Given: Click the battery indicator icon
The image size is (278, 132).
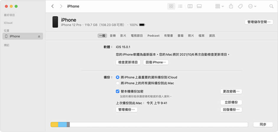Looking at the screenshot, I should click(x=142, y=25).
